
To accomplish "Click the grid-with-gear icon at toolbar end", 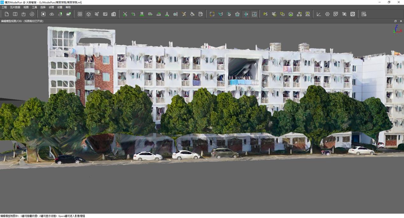I will point(364,14).
